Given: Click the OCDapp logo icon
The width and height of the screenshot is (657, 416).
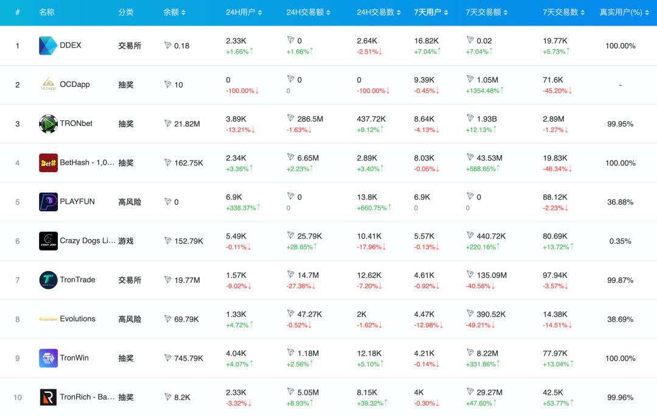Looking at the screenshot, I should coord(48,84).
